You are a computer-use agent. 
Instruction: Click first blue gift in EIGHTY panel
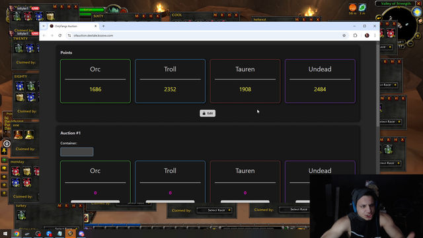[19, 86]
